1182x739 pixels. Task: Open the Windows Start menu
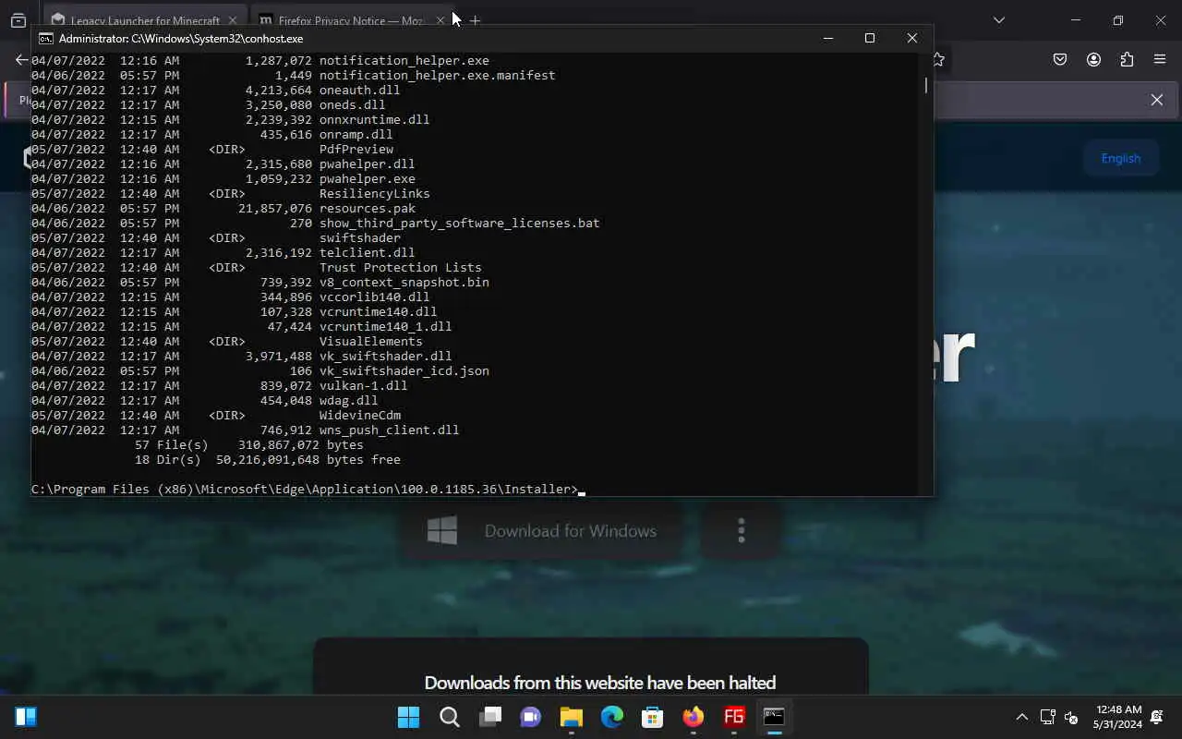[x=408, y=717]
